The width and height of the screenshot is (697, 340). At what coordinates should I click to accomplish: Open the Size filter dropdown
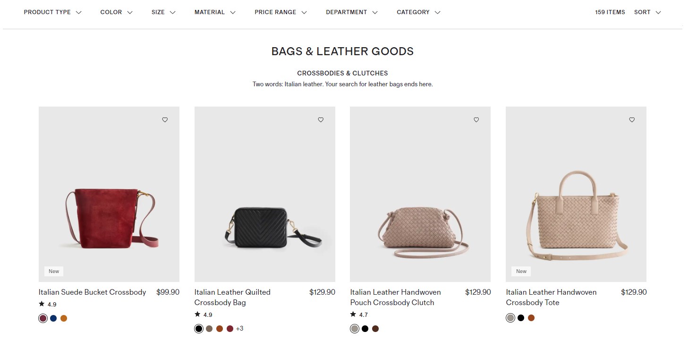[x=163, y=12]
